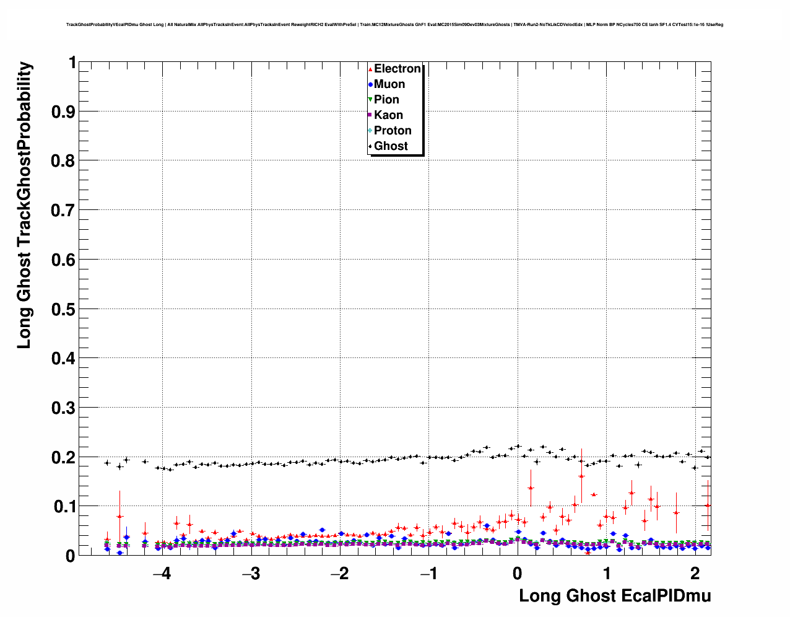Select the Ghost legend label

point(391,146)
